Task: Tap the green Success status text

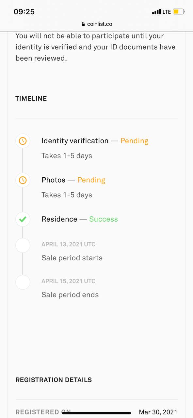Action: pyautogui.click(x=104, y=219)
